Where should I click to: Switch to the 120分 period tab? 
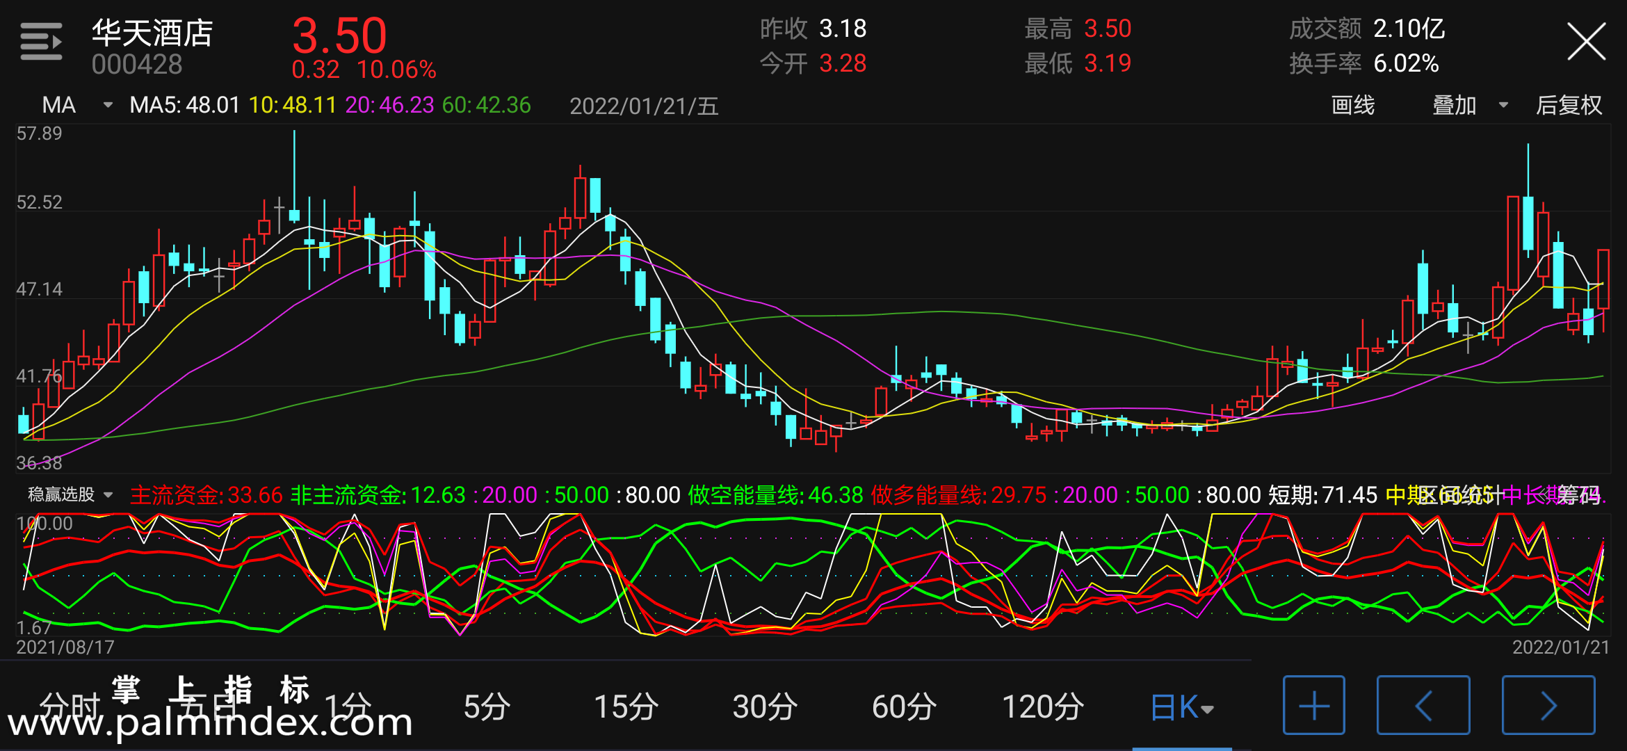point(1043,707)
